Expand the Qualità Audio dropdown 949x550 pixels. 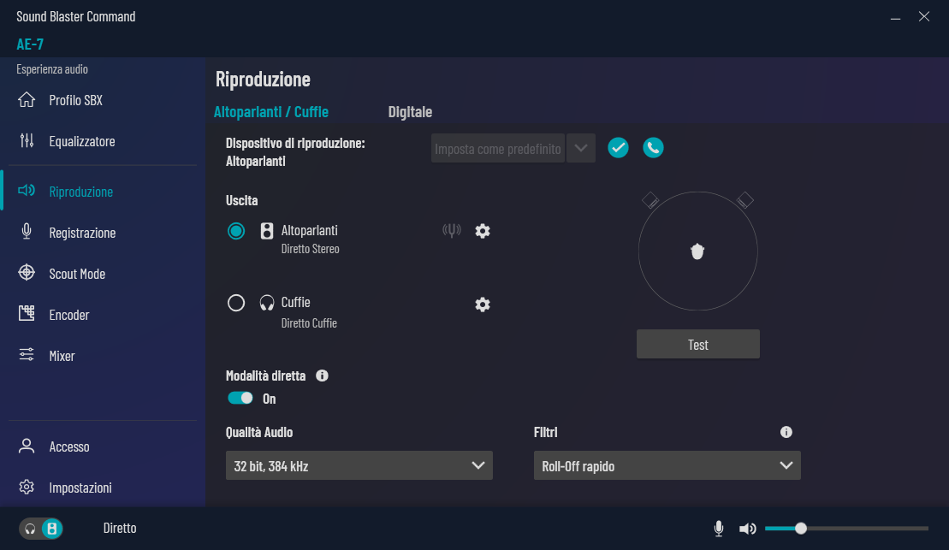359,466
